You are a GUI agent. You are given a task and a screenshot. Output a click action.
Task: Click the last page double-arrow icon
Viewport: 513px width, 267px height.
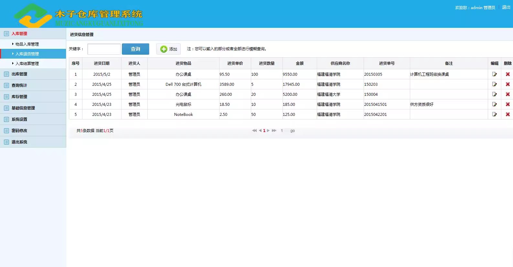pos(274,130)
